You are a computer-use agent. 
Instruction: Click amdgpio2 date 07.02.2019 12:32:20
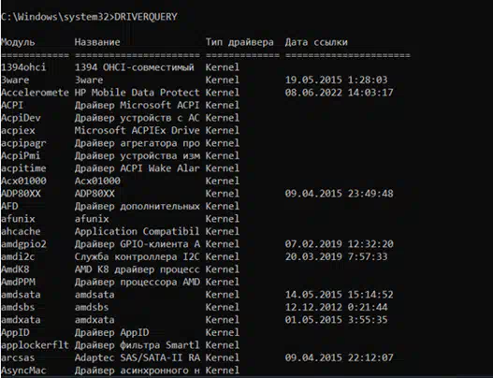click(x=339, y=244)
